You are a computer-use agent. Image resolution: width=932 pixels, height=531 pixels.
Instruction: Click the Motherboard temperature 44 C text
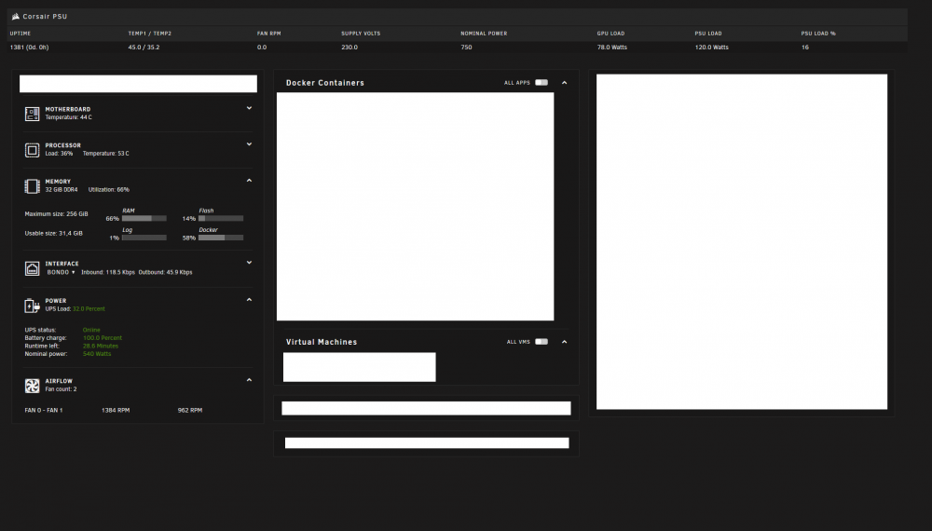[x=68, y=117]
